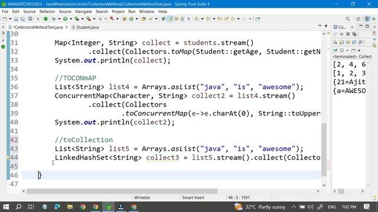Click the New Java Package icon
Viewport: 378px width, 212px height.
tap(125, 19)
